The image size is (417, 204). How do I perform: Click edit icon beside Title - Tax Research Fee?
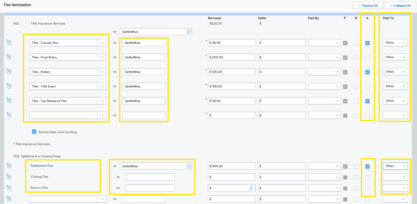9,100
